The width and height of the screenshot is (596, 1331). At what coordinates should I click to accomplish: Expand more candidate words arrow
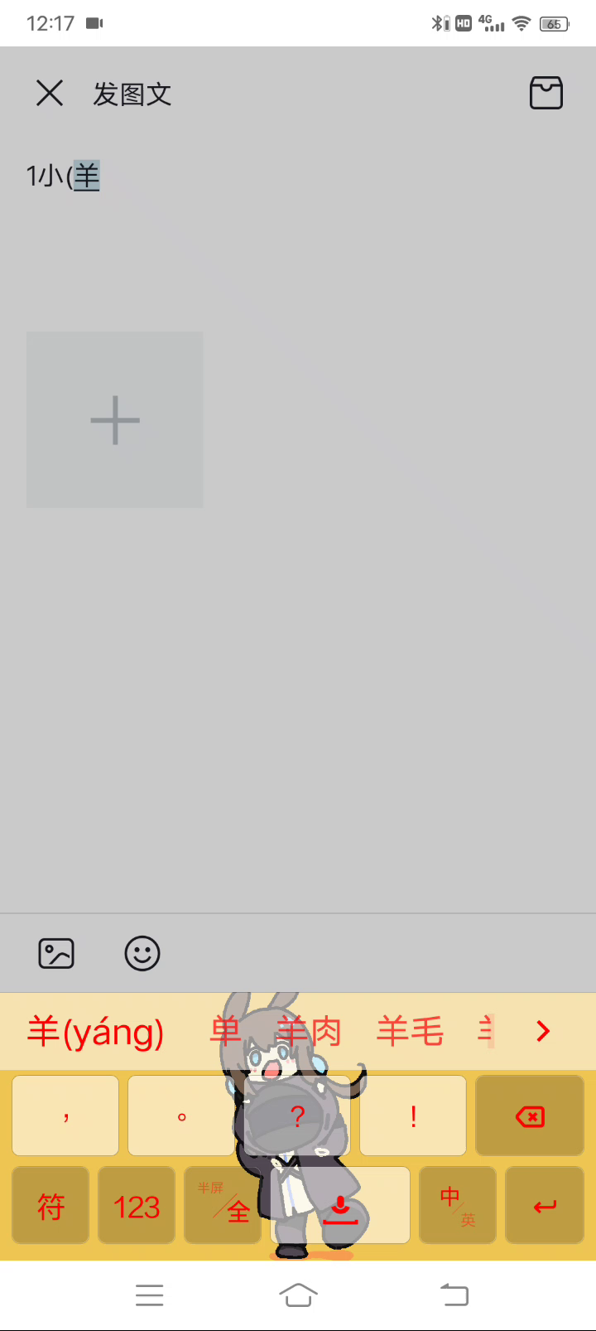(543, 1031)
